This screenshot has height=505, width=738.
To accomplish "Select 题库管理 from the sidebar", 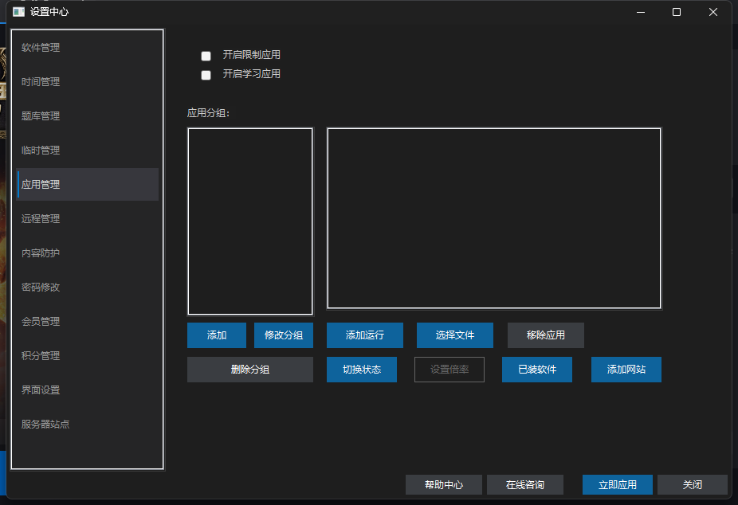I will 87,116.
